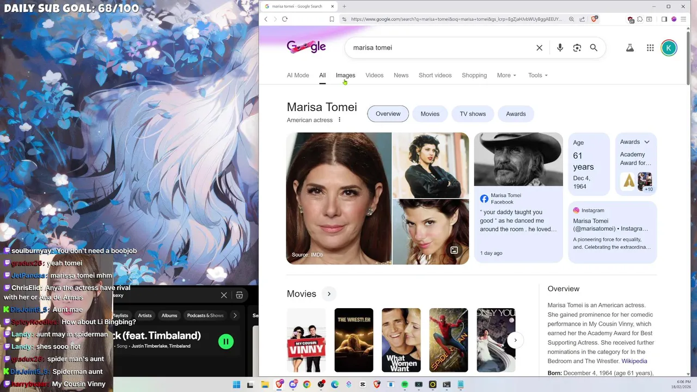
Task: Switch to Shopping results tab
Action: point(474,75)
